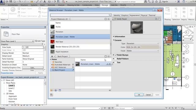Click the Communication Center binoculars icon in title bar

(x=145, y=2)
